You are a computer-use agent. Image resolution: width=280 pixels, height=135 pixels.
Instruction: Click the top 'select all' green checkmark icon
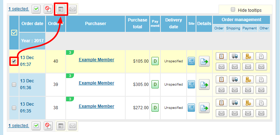pos(36,9)
